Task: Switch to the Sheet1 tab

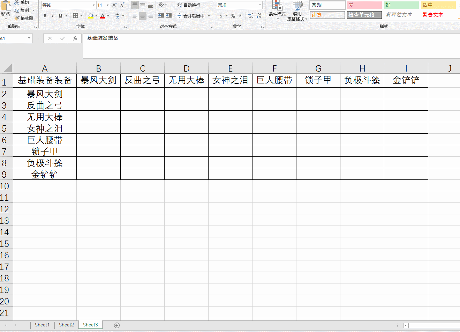Action: pyautogui.click(x=42, y=325)
